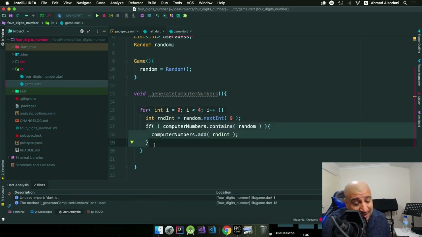Click Collapse All icon in Project panel
The image size is (422, 237).
pos(89,31)
